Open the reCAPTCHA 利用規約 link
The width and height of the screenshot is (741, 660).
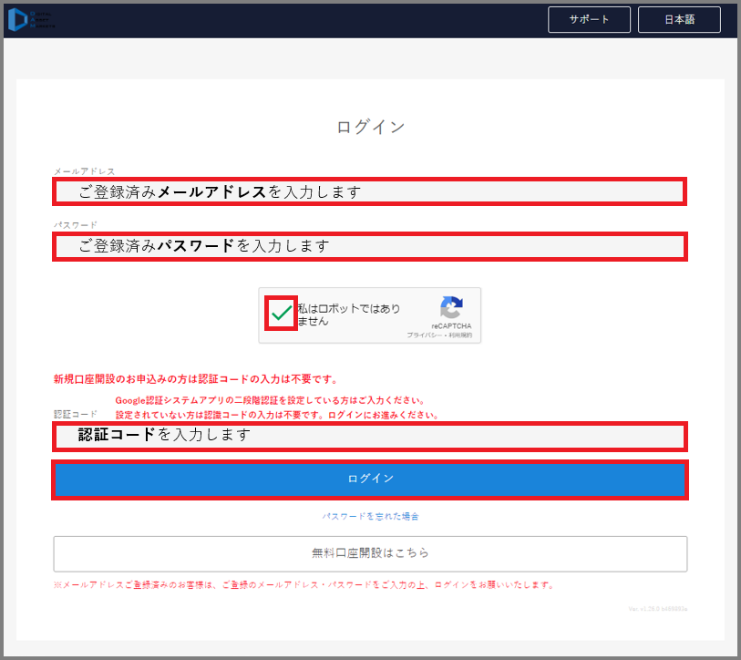pyautogui.click(x=460, y=335)
